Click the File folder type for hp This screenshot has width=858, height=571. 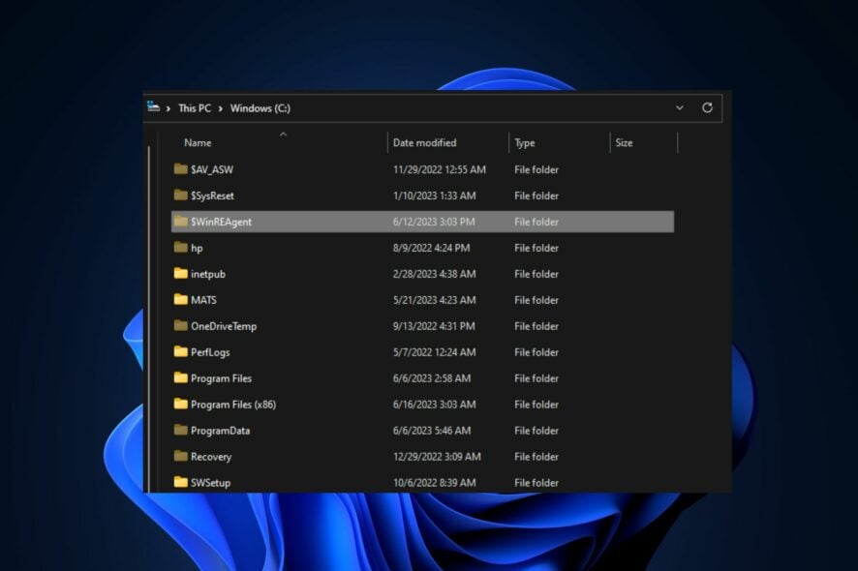click(x=536, y=249)
